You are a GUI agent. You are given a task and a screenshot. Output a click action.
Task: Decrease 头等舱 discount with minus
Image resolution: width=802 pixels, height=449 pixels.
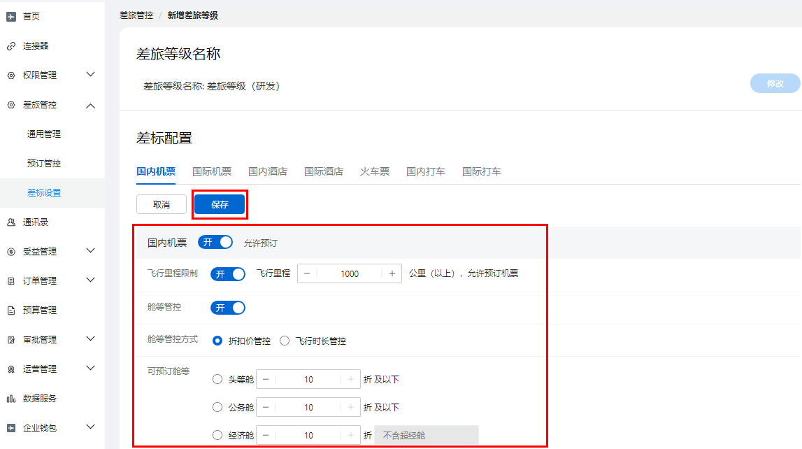(266, 380)
